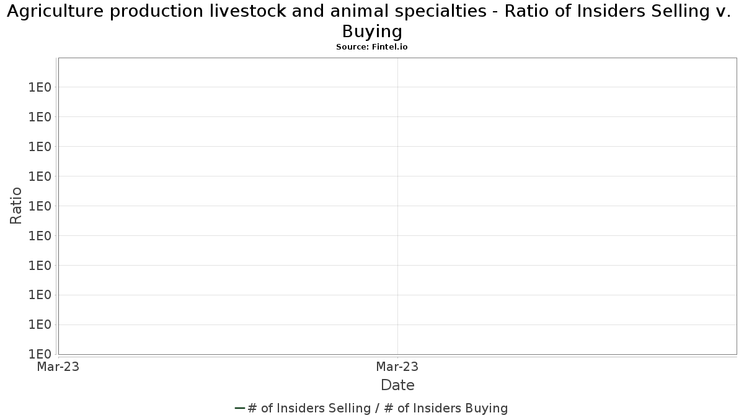This screenshot has height=418, width=744.
Task: Click the x-axis baseline along the plot's bottom border
Action: [x=397, y=355]
